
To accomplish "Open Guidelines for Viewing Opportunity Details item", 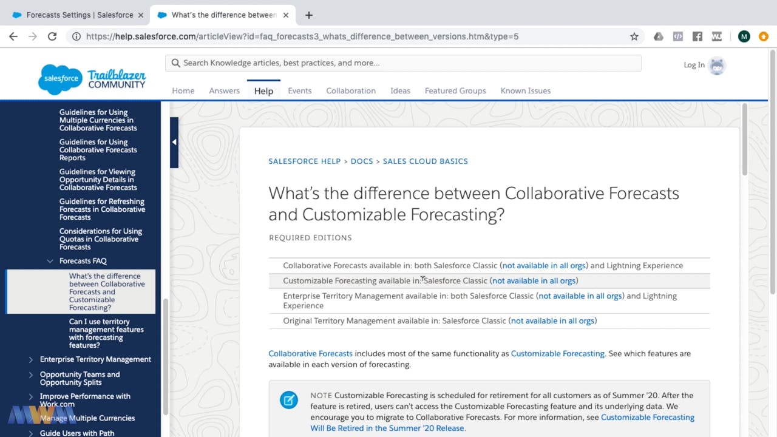I will [98, 180].
